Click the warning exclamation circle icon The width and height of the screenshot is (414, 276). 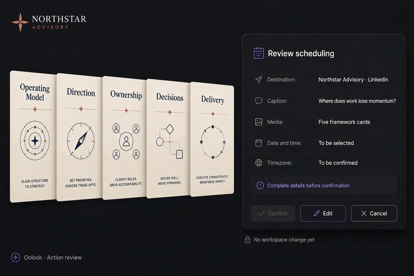(260, 185)
